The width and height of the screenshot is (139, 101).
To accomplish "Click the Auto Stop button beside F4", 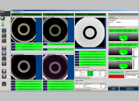I will 4,41.
